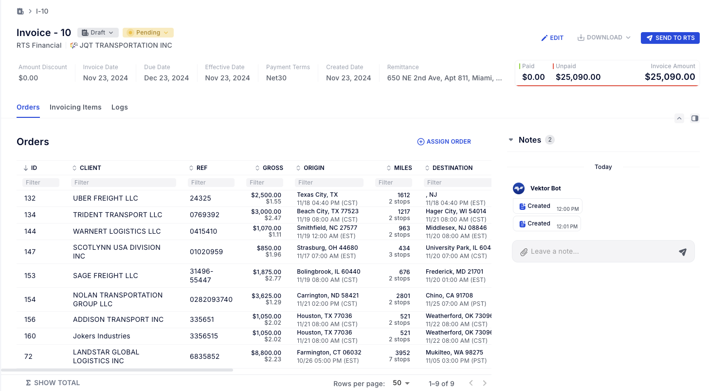This screenshot has height=391, width=709.
Task: Click the ID column sort arrow
Action: pos(26,168)
